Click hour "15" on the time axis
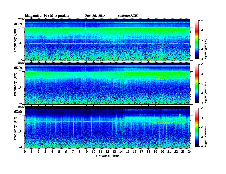The height and width of the screenshot is (174, 226). click(x=128, y=152)
